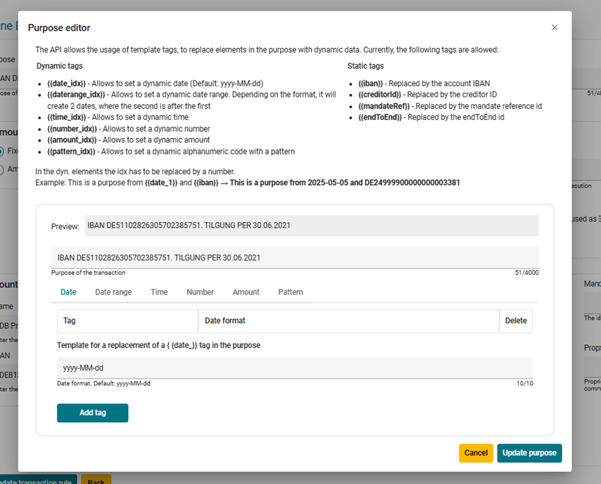Image resolution: width=601 pixels, height=484 pixels.
Task: Open the Date range tab
Action: (x=113, y=292)
